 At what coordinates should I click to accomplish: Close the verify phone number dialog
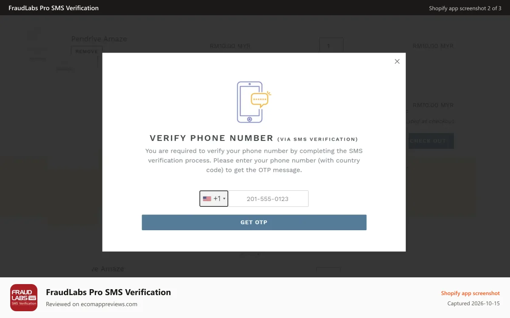[x=397, y=61]
